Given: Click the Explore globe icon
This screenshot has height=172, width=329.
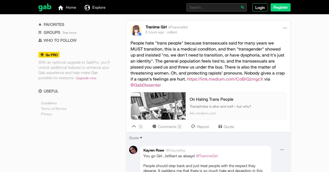Looking at the screenshot, I should click(x=87, y=8).
